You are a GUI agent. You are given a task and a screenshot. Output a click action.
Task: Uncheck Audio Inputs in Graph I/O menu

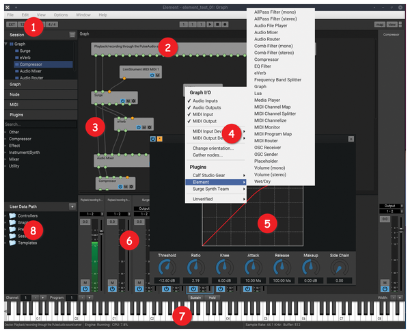[x=205, y=101]
